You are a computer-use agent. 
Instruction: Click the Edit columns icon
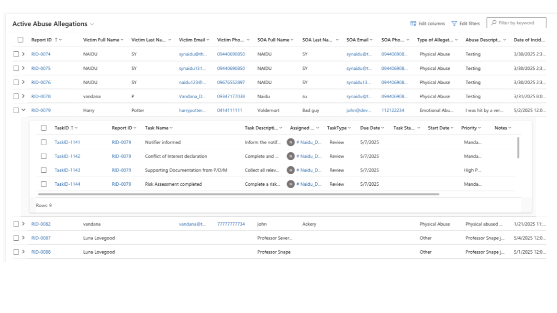click(x=413, y=23)
